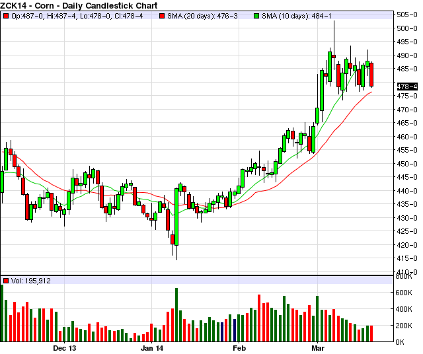423x354 pixels.
Task: Click the SMA (10 days): 484-1 label
Action: (x=297, y=16)
